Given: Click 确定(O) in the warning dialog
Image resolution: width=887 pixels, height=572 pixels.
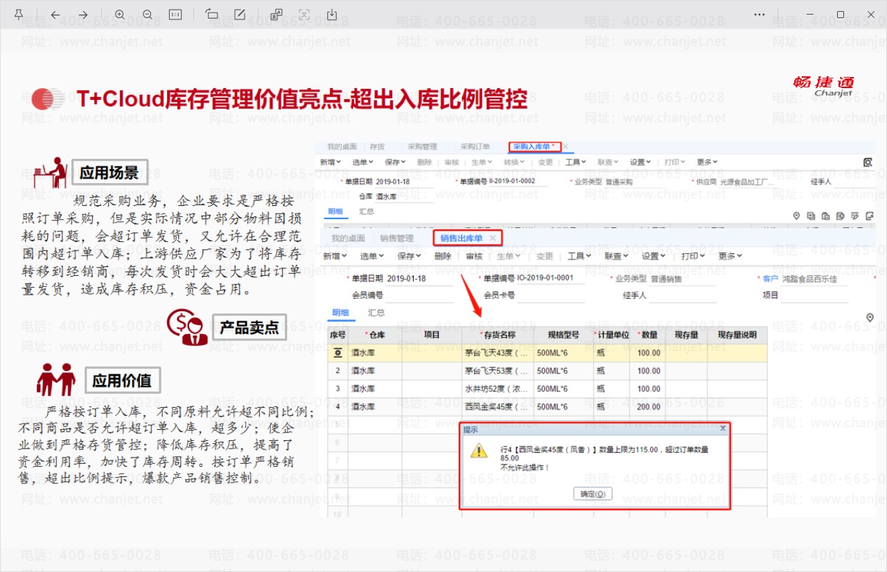Looking at the screenshot, I should [592, 494].
